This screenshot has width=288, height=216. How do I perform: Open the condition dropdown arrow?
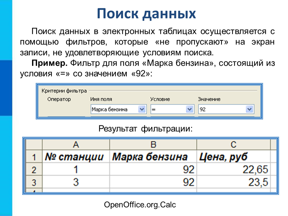[190, 109]
